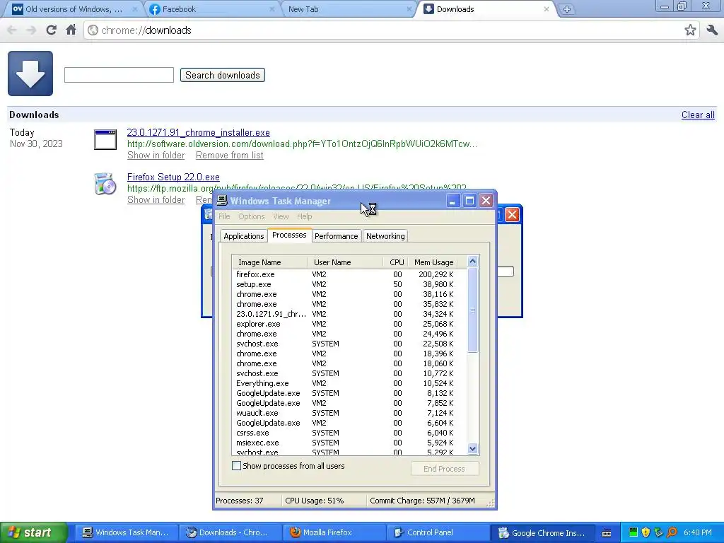This screenshot has width=724, height=543.
Task: Click the Clear all link
Action: tap(698, 115)
